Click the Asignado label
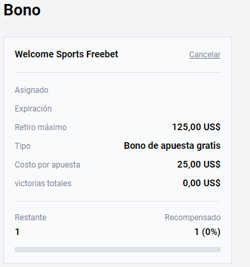The height and width of the screenshot is (267, 250). pos(31,90)
